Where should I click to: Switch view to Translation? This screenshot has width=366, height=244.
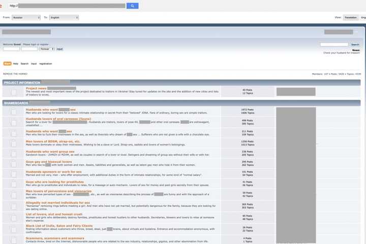click(350, 17)
